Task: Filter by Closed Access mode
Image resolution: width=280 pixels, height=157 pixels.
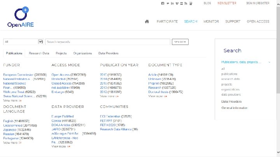Action: [61, 83]
